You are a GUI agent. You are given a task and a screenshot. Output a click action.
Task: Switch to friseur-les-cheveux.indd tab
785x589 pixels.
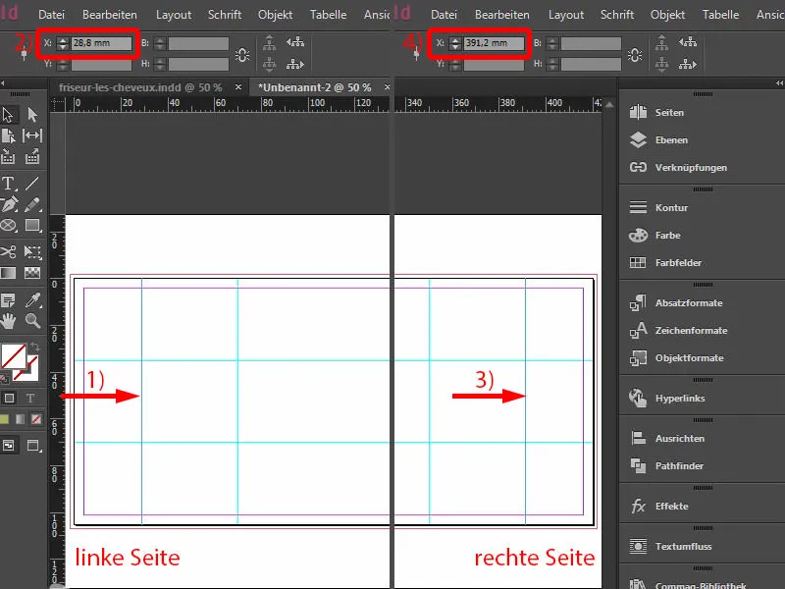coord(140,87)
